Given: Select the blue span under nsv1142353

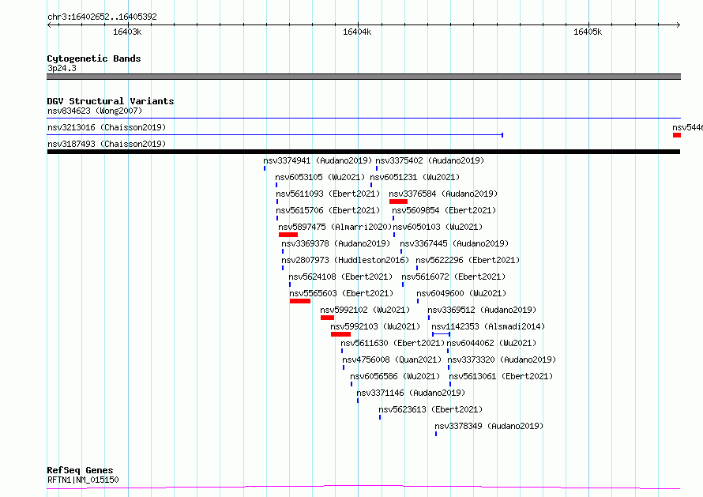Looking at the screenshot, I should (x=442, y=334).
